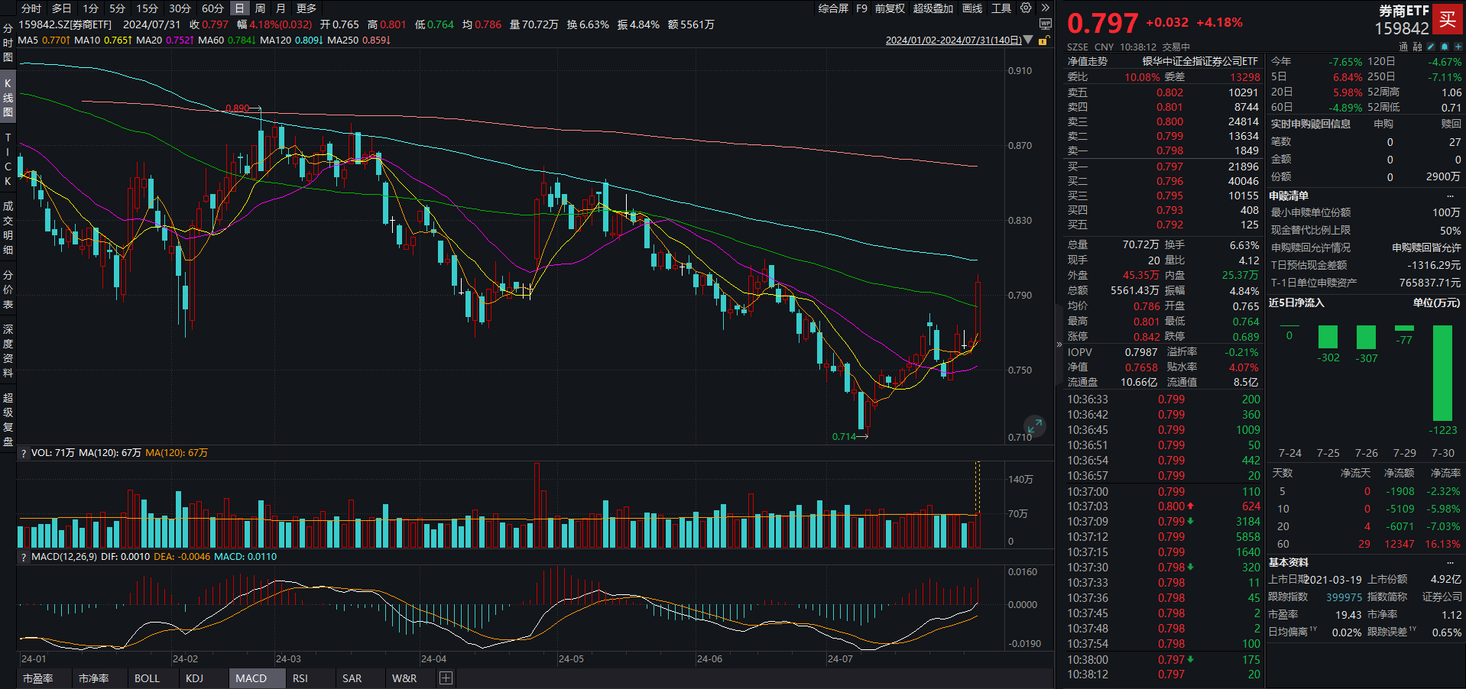
Task: Add an indicator with the plus box
Action: point(446,678)
